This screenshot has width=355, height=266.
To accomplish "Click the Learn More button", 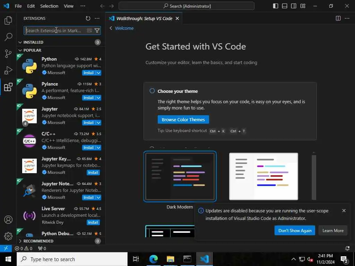I will 333,230.
